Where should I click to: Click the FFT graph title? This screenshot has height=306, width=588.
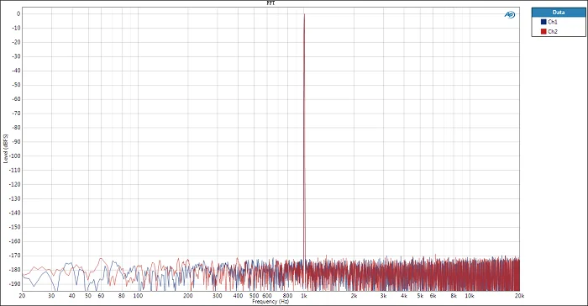click(x=270, y=3)
